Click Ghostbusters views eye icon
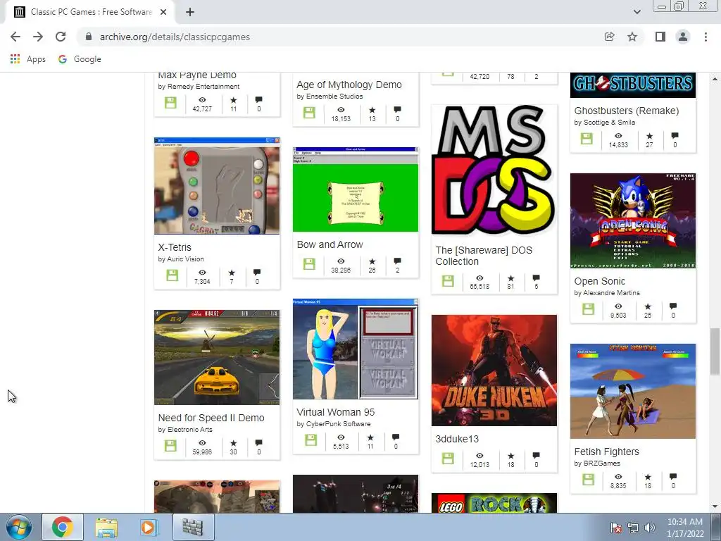The image size is (721, 541). (618, 136)
